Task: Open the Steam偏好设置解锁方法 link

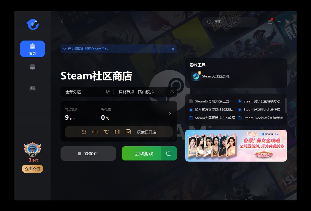Action: click(261, 101)
